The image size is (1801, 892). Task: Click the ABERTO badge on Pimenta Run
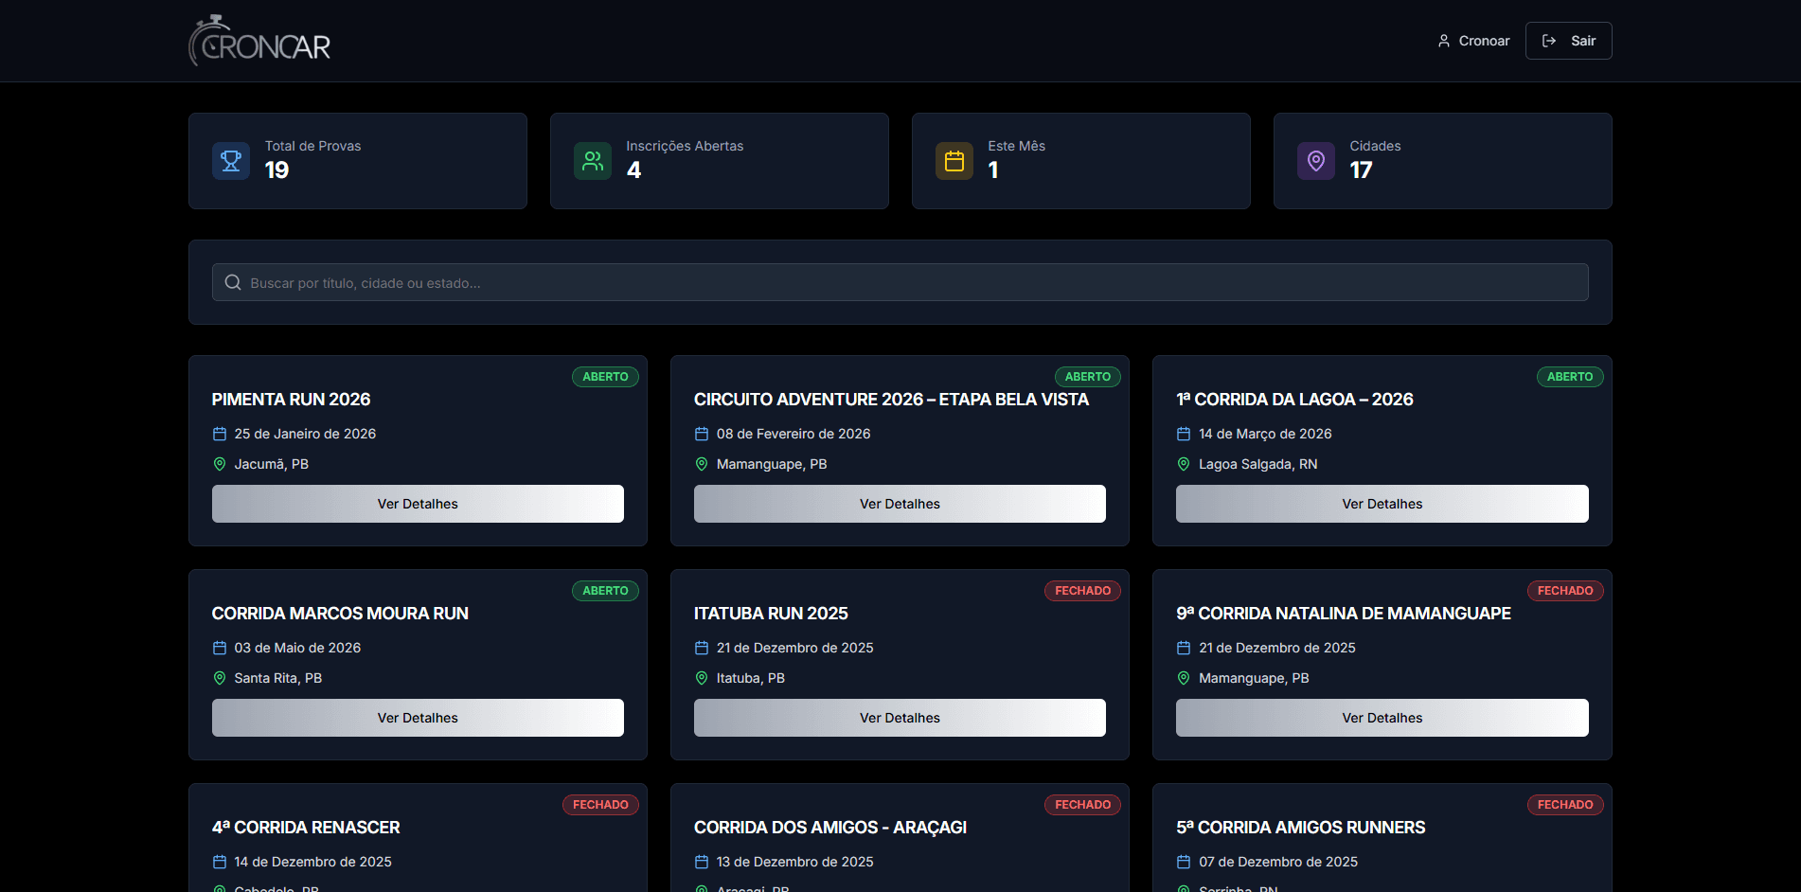[x=605, y=377]
